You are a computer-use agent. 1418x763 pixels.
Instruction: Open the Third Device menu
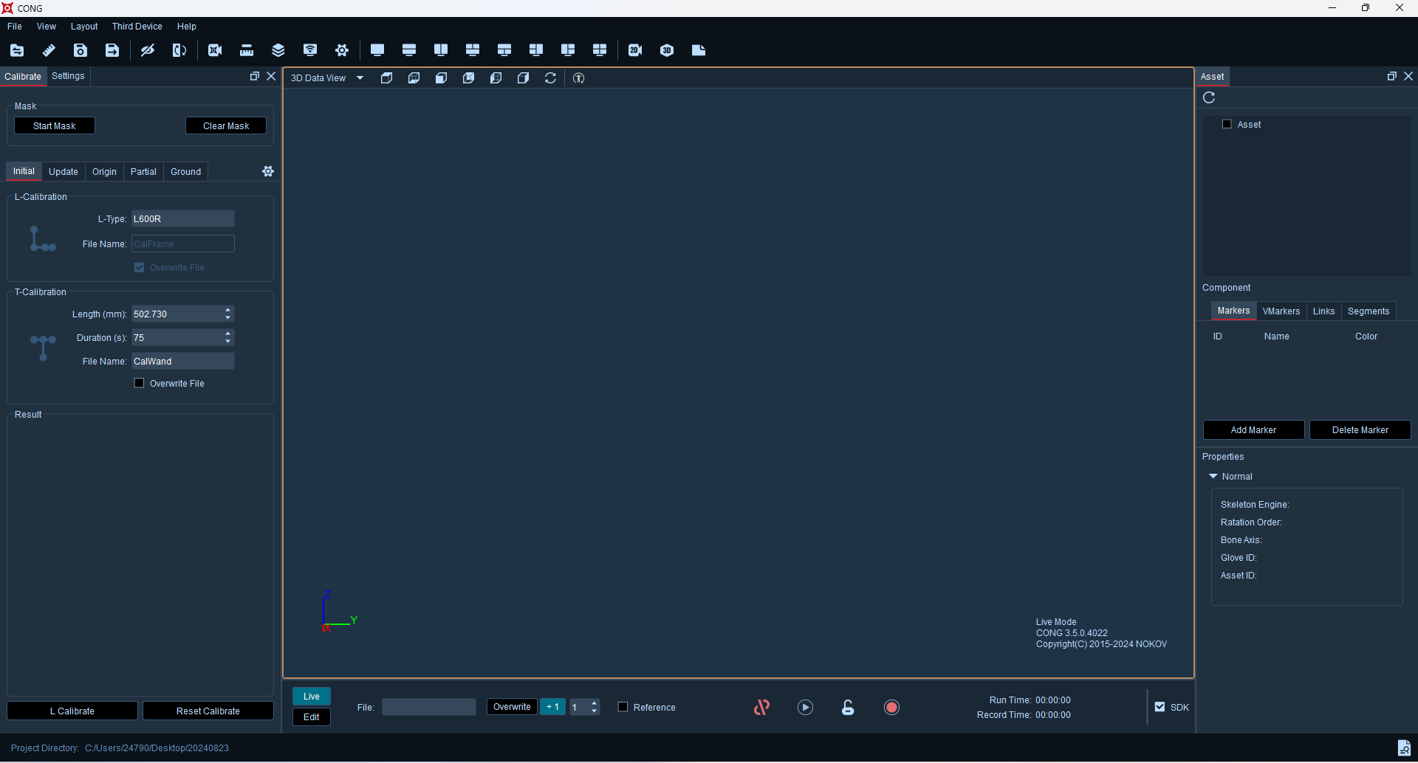pyautogui.click(x=137, y=27)
